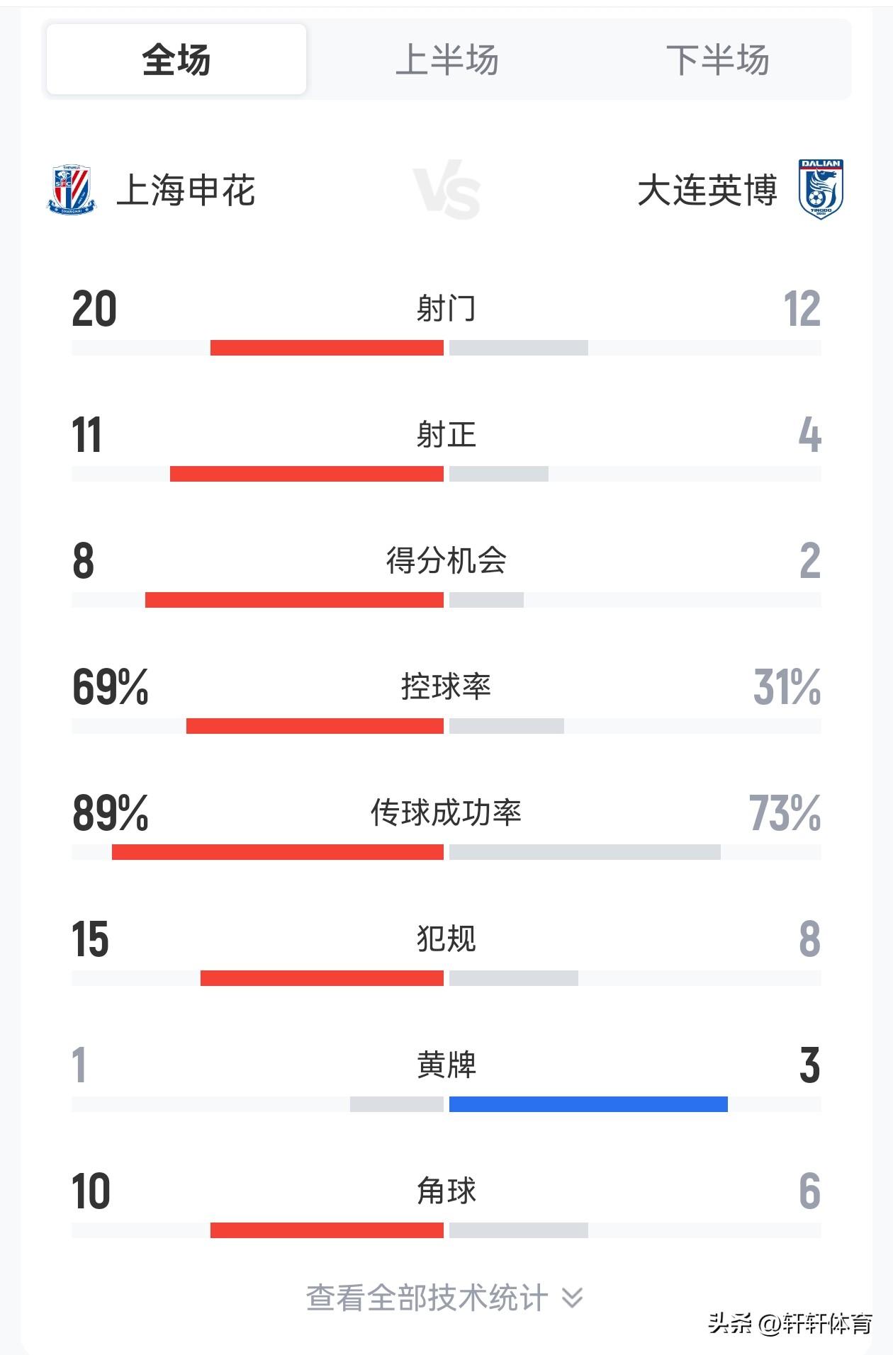Viewport: 893px width, 1355px height.
Task: Switch to the 下半场 second-half tab
Action: click(x=717, y=59)
